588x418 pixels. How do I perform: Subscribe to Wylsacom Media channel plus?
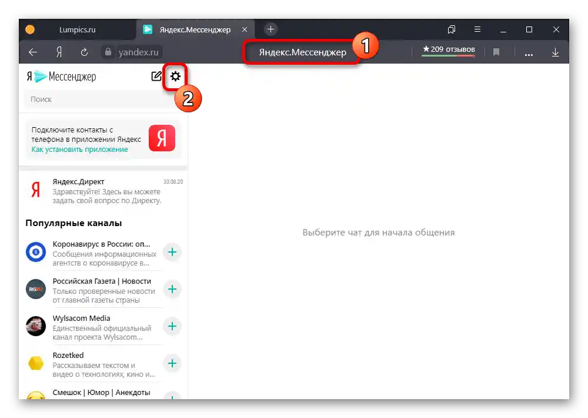point(172,326)
